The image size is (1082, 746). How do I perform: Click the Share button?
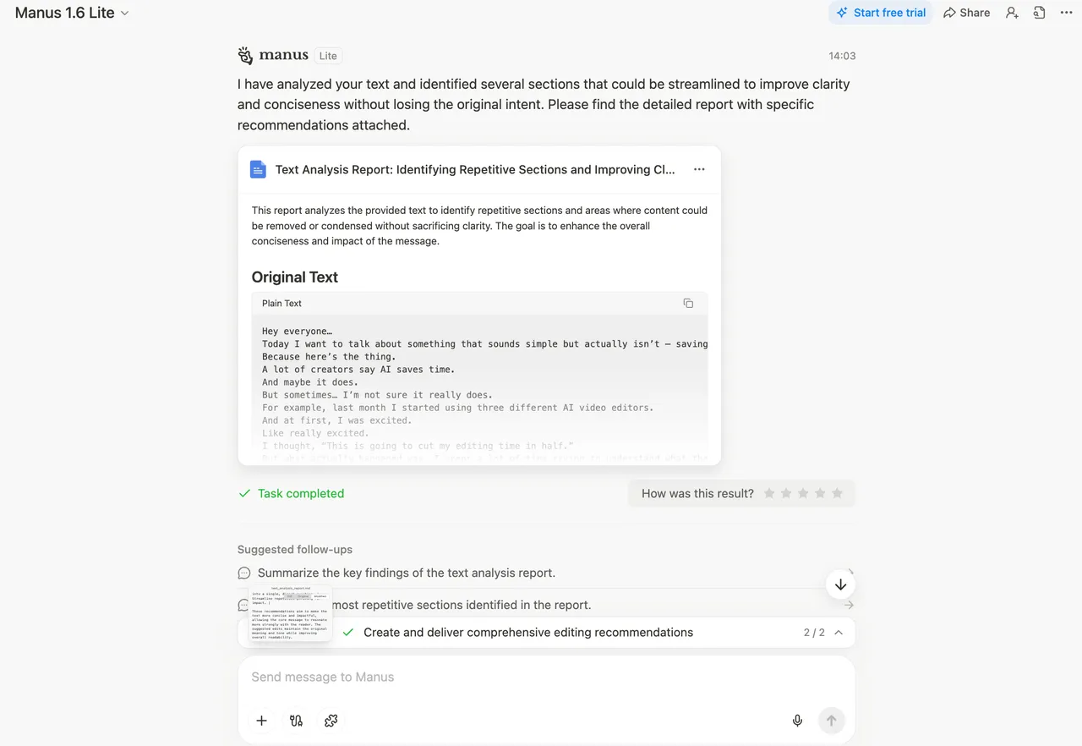pyautogui.click(x=966, y=13)
